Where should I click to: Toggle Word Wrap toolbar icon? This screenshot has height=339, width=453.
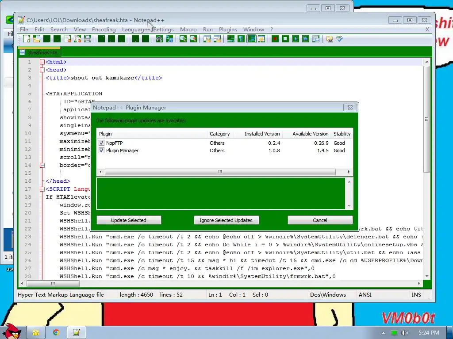pyautogui.click(x=230, y=39)
